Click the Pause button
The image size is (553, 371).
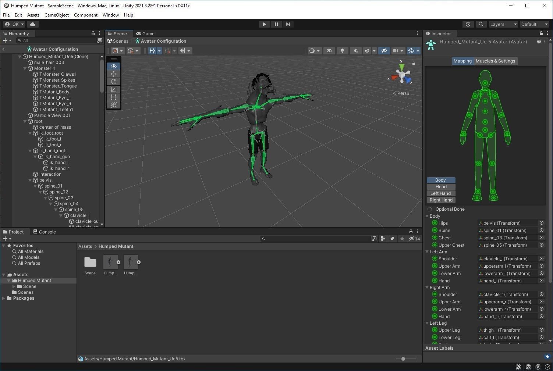click(276, 24)
